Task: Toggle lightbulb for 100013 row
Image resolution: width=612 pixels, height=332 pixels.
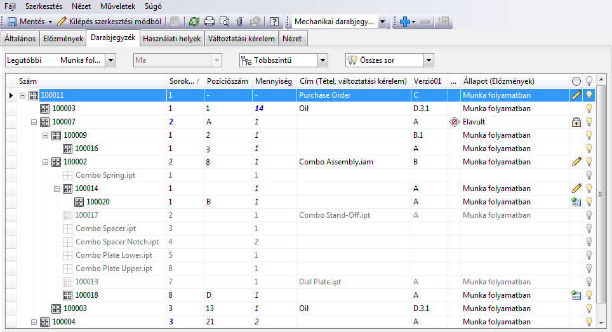Action: 589,282
